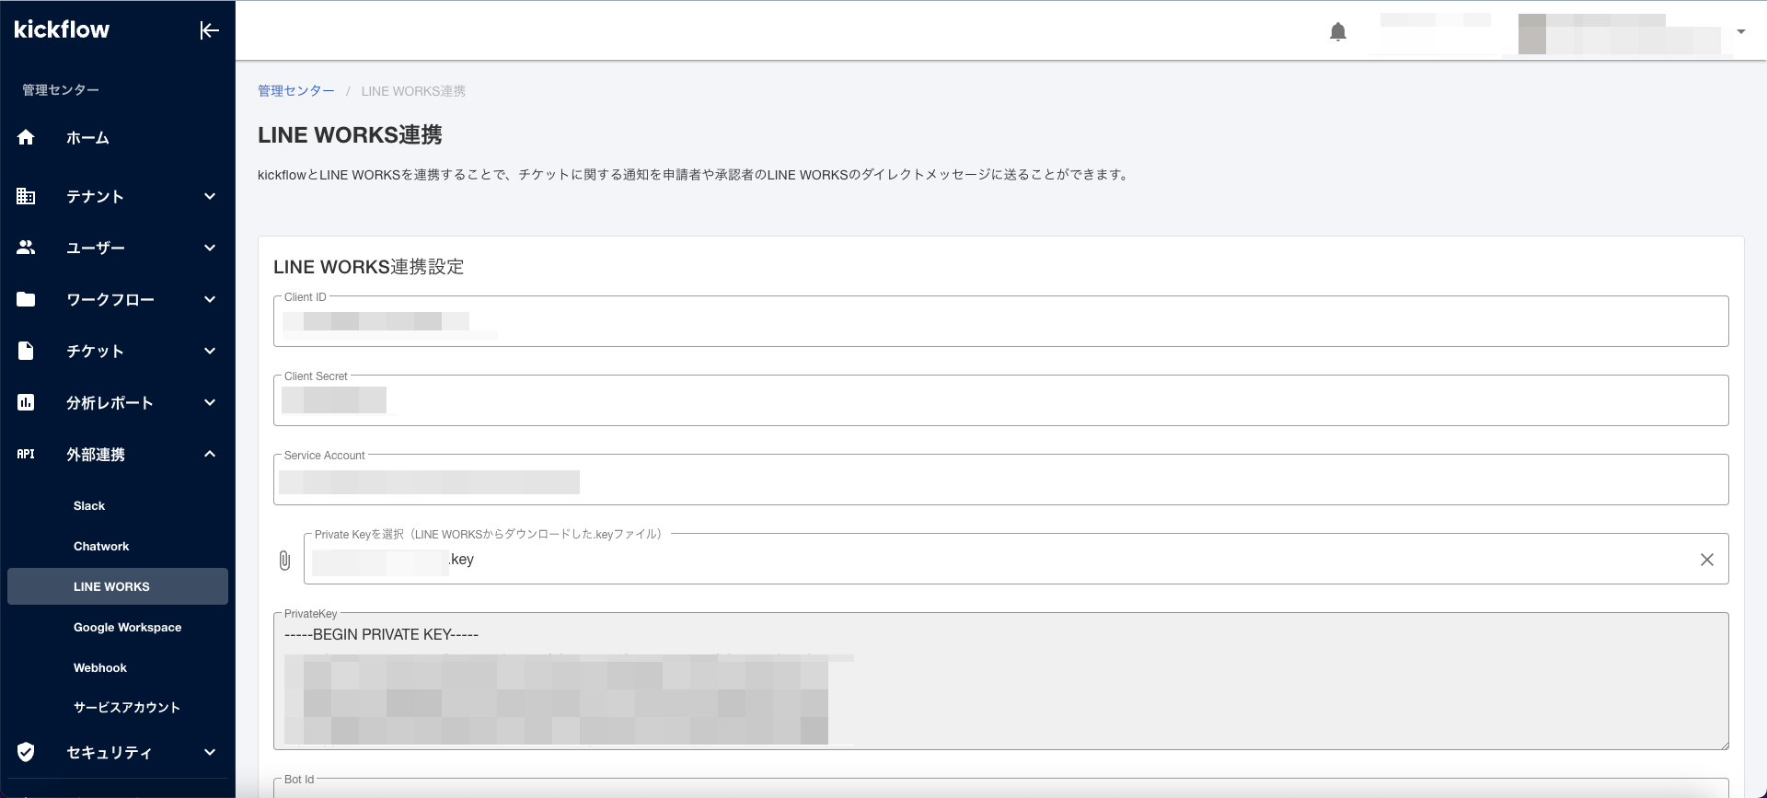Click the 分析レポート chart icon
Screen dimensions: 1767x798
26,402
